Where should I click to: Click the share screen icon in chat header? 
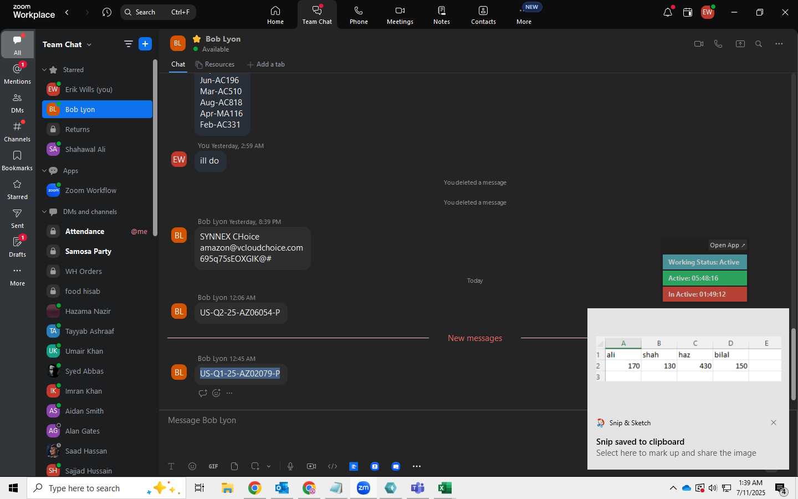740,44
